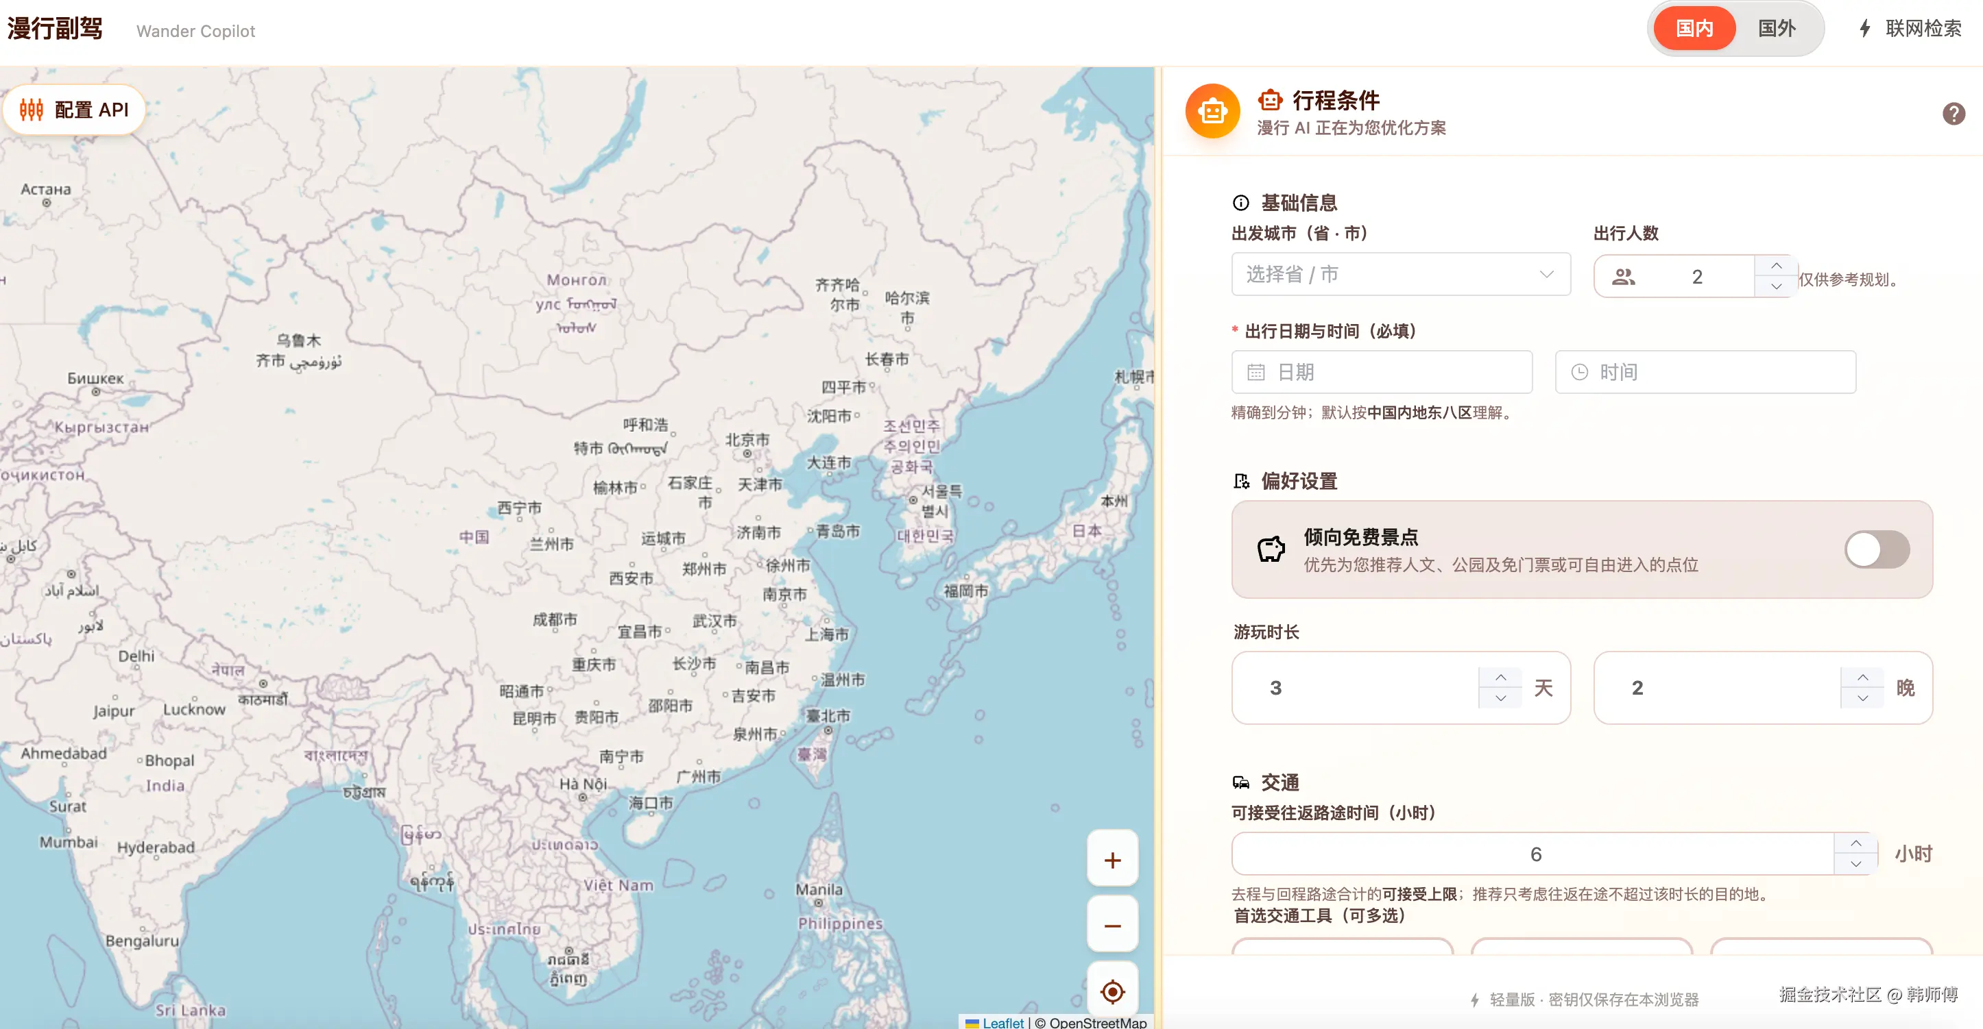This screenshot has width=1983, height=1029.
Task: Increase the 天 days value
Action: click(x=1500, y=678)
